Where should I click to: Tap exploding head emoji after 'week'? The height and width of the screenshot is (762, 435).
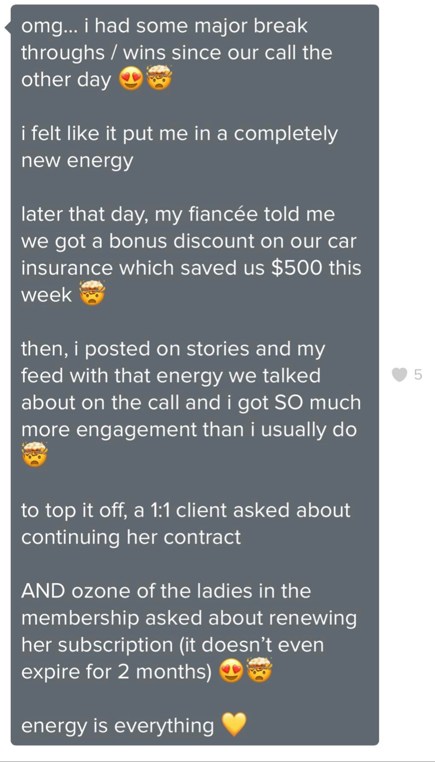click(x=92, y=295)
